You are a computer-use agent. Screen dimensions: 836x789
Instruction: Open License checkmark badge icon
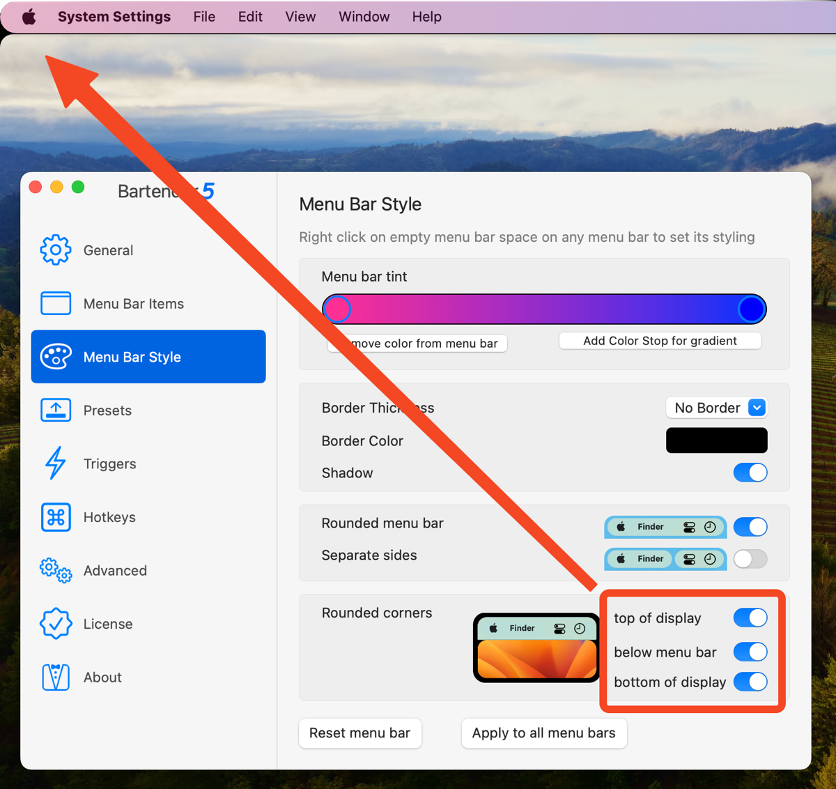coord(56,624)
